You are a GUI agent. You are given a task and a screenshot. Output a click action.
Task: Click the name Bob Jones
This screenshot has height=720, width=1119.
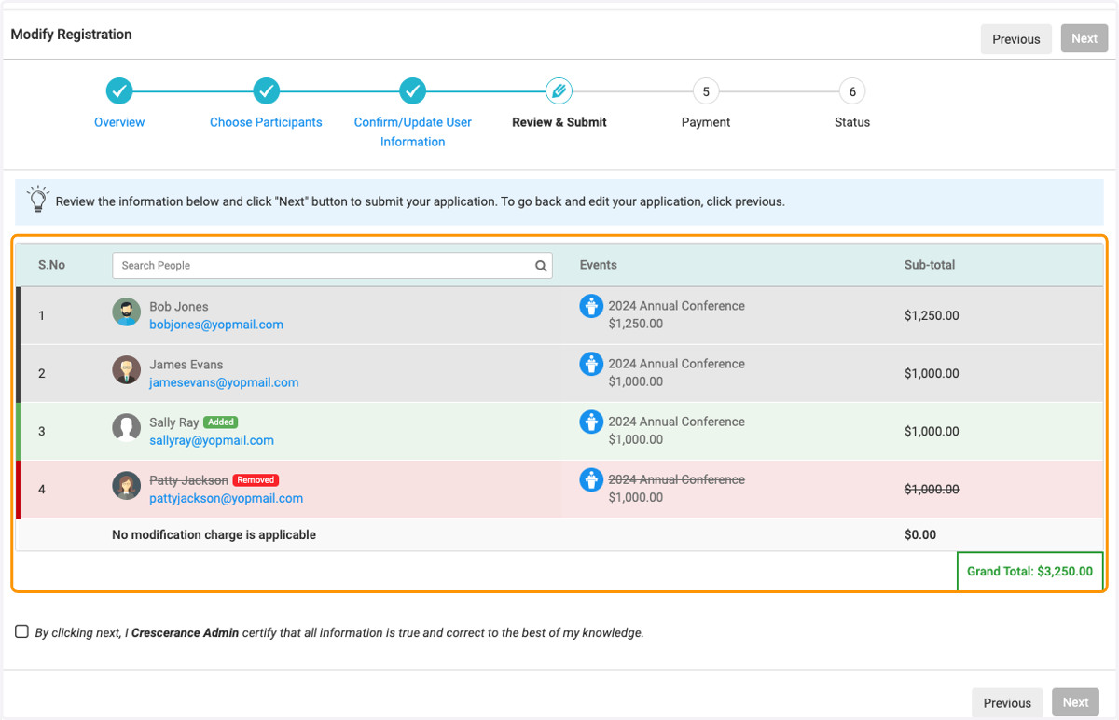(x=179, y=307)
